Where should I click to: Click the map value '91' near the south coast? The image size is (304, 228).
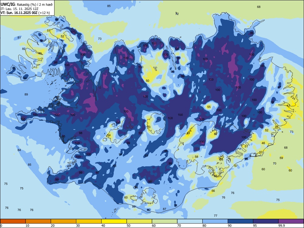176,206
